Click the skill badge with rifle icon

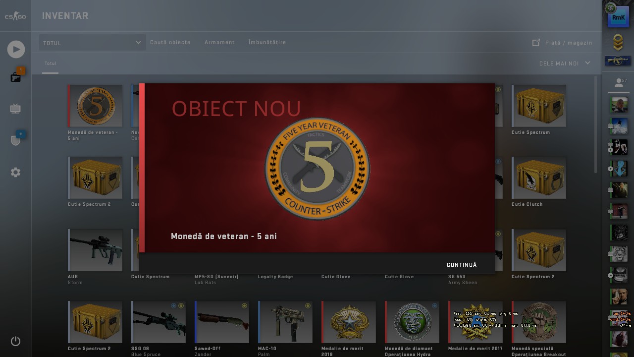618,61
